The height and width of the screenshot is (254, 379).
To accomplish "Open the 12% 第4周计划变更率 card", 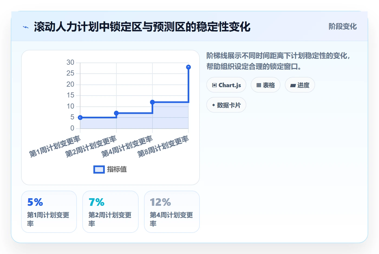I will [172, 212].
